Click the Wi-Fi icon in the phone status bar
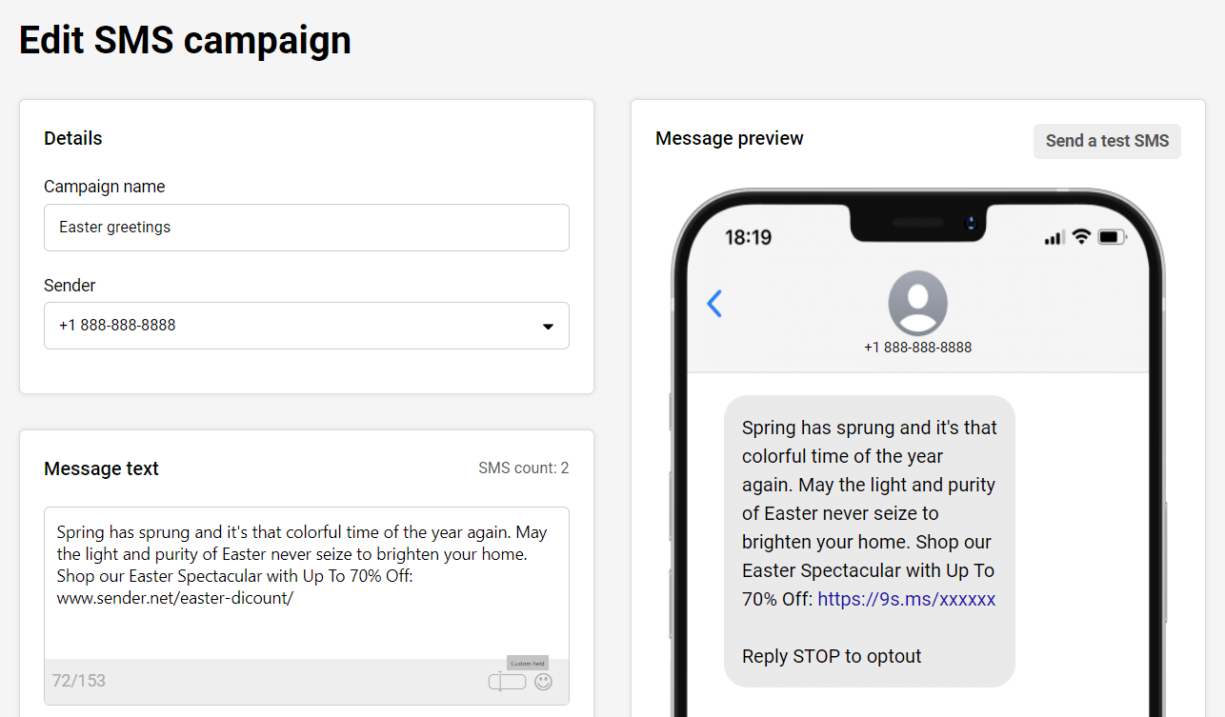Screen dimensions: 1225x717 1081,236
